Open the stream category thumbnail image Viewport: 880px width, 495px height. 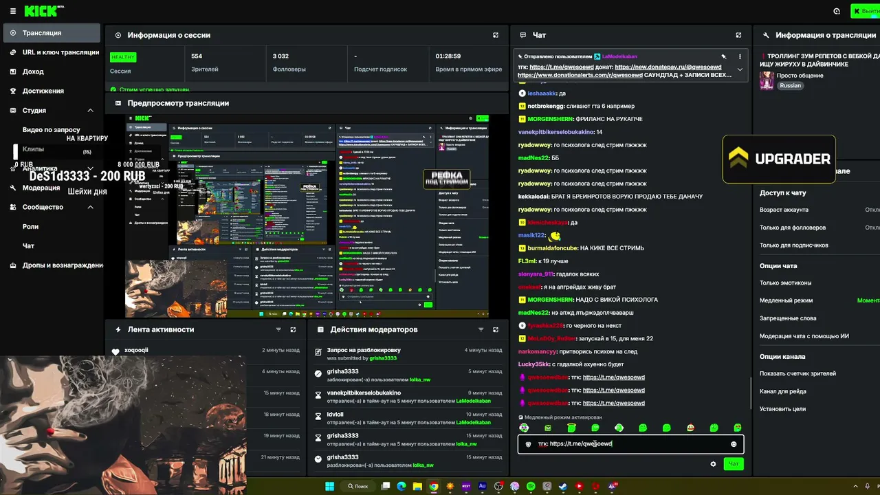coord(767,80)
